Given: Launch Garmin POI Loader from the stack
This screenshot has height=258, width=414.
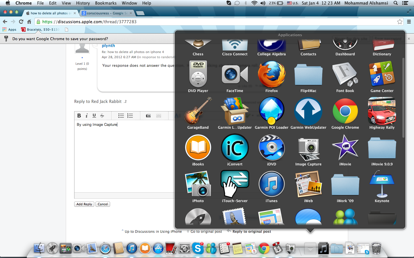Looking at the screenshot, I should click(x=272, y=111).
